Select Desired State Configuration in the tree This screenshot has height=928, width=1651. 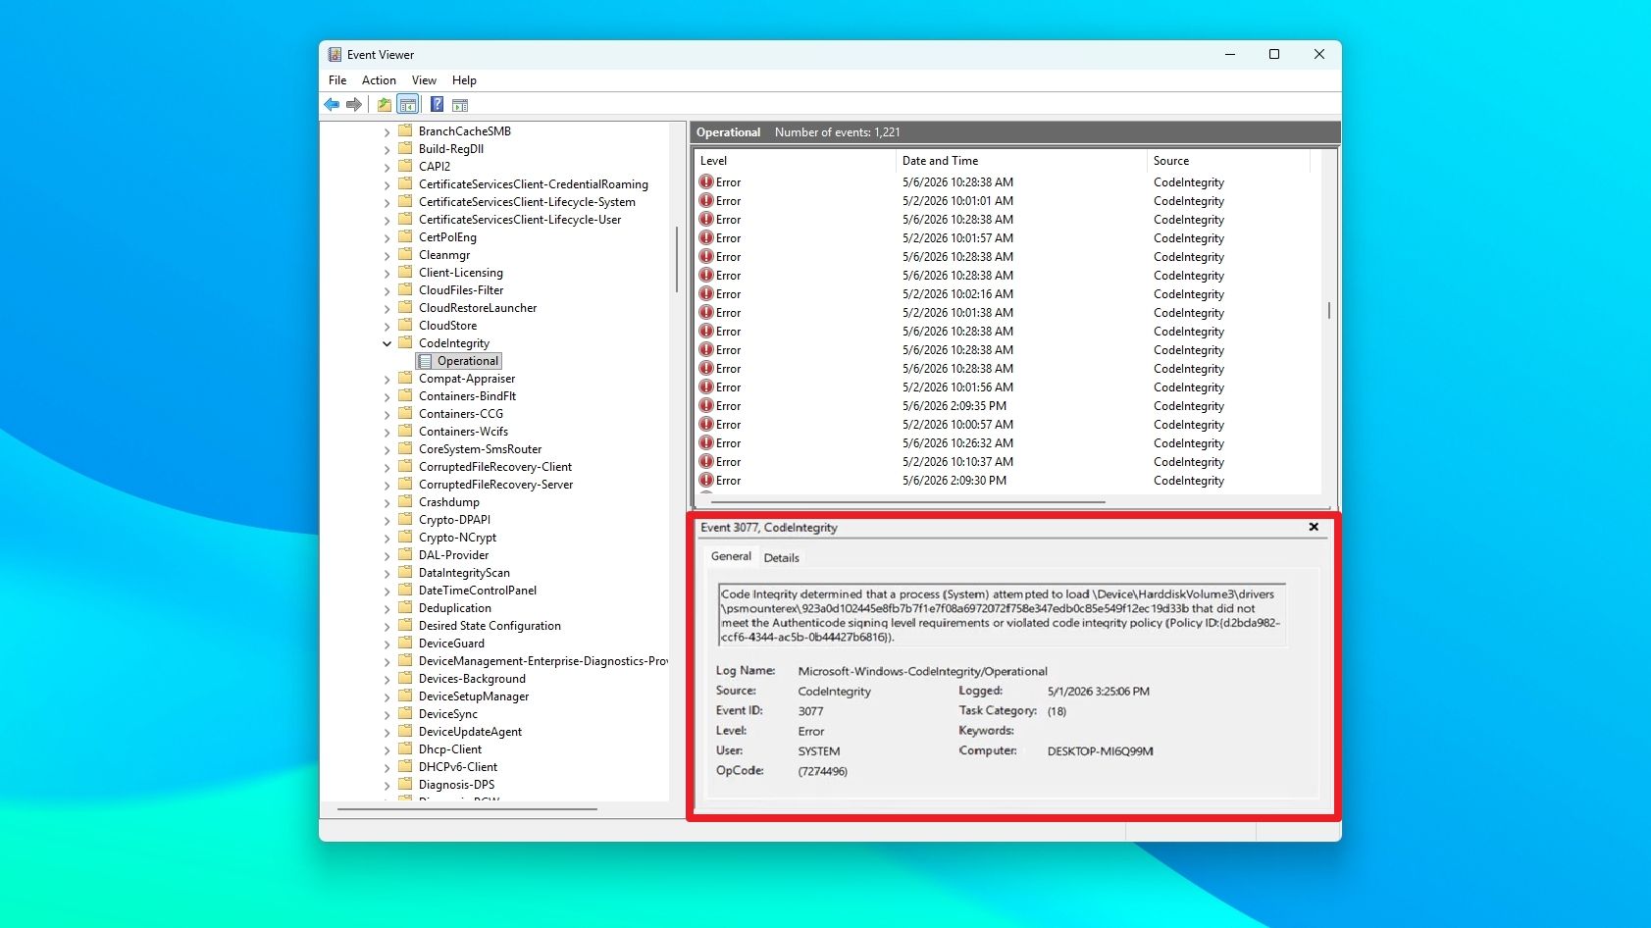point(490,626)
